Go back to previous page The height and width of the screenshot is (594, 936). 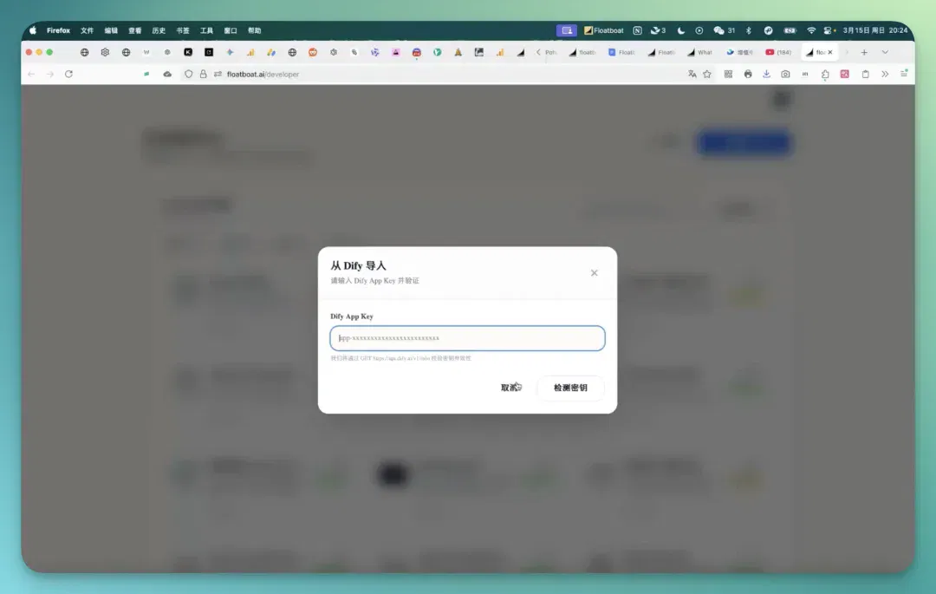click(x=31, y=74)
